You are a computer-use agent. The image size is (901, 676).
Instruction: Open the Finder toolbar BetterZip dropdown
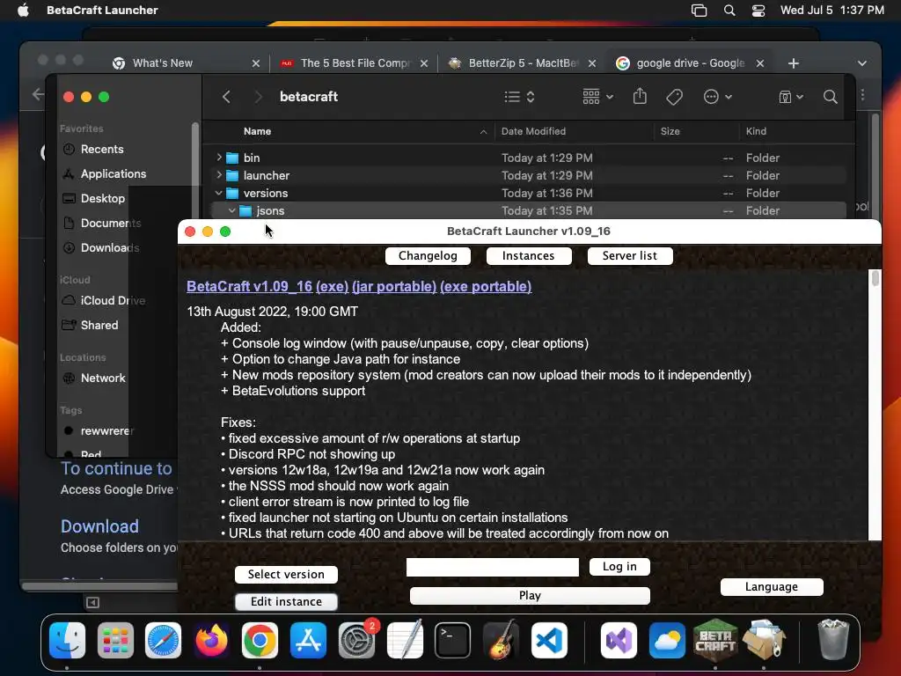[x=791, y=97]
